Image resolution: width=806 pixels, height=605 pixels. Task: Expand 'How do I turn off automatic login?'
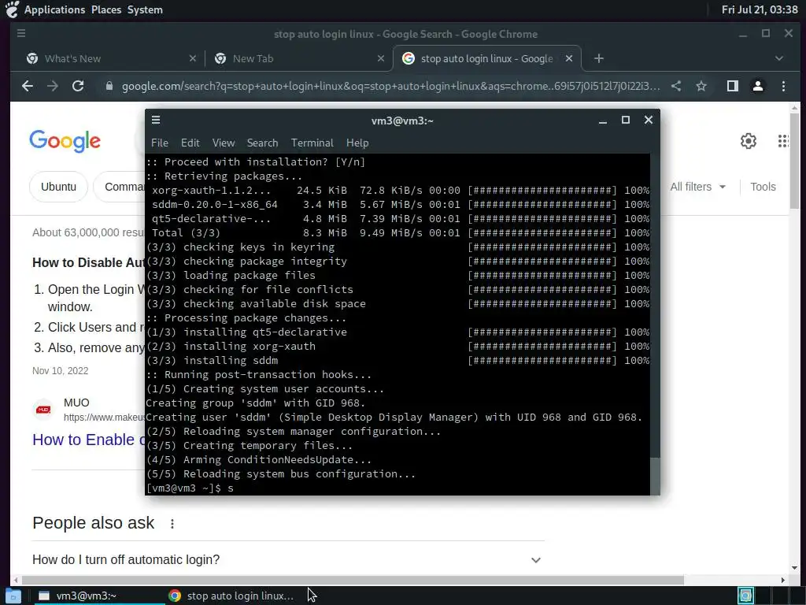pyautogui.click(x=288, y=560)
